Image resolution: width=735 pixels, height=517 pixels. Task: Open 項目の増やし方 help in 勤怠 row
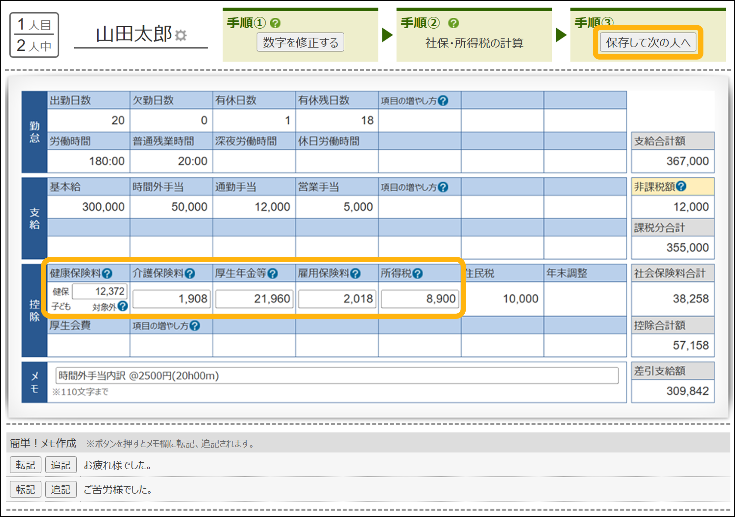[443, 101]
